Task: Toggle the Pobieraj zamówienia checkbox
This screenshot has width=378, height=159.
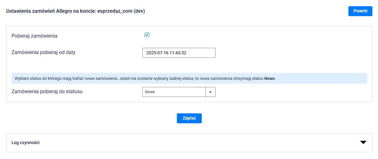Action: [147, 35]
